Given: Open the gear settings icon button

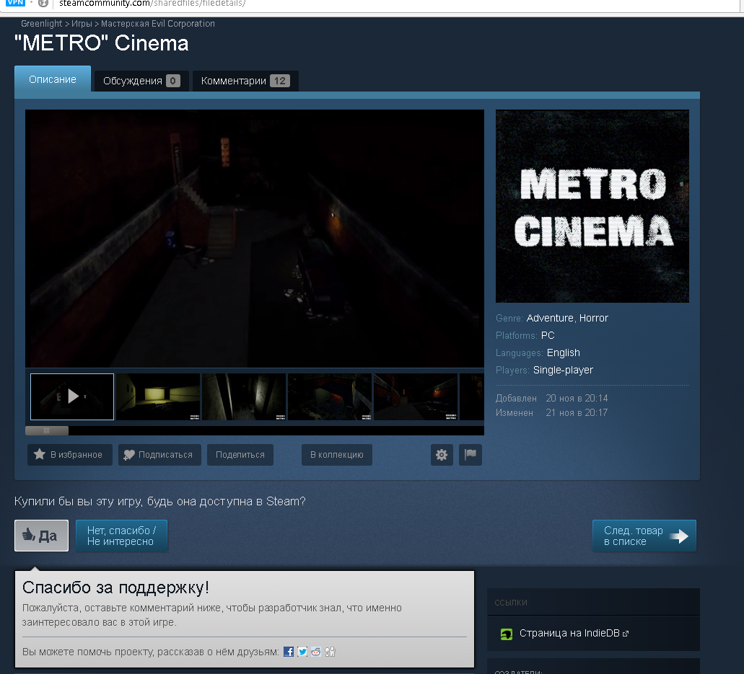Looking at the screenshot, I should (x=442, y=455).
